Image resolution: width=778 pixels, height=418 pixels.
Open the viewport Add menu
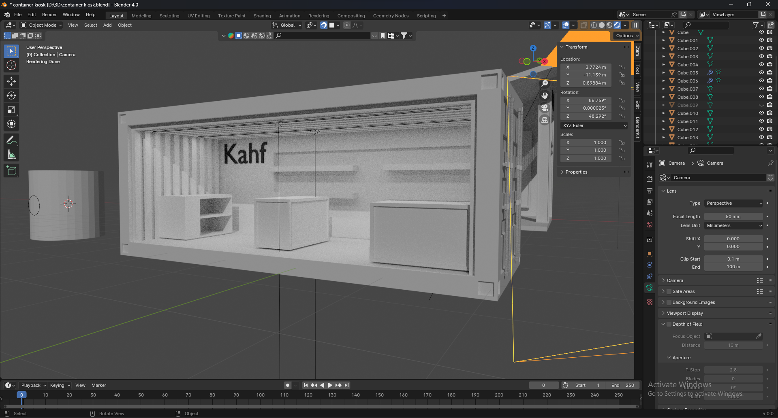(x=107, y=25)
